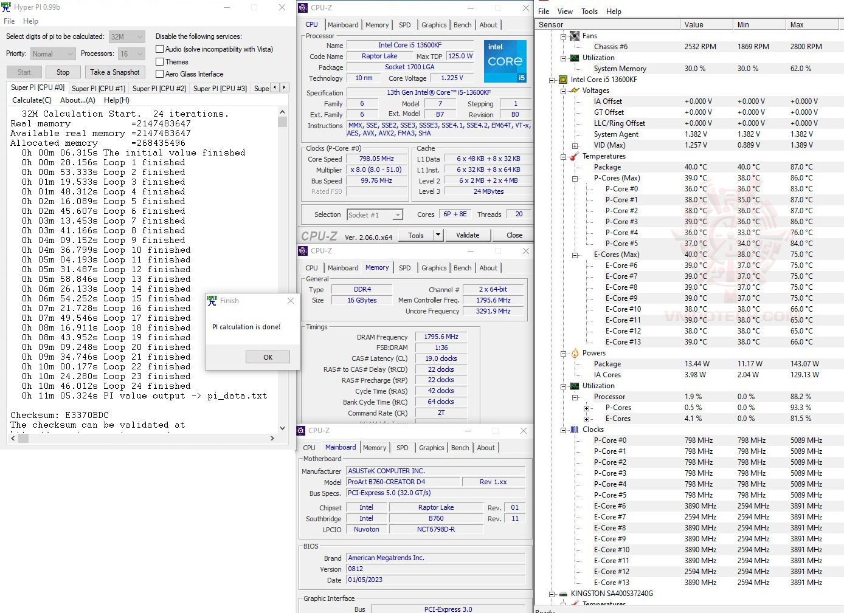Open the SPD tab in the top CPU-Z window
This screenshot has width=844, height=613.
coord(405,25)
